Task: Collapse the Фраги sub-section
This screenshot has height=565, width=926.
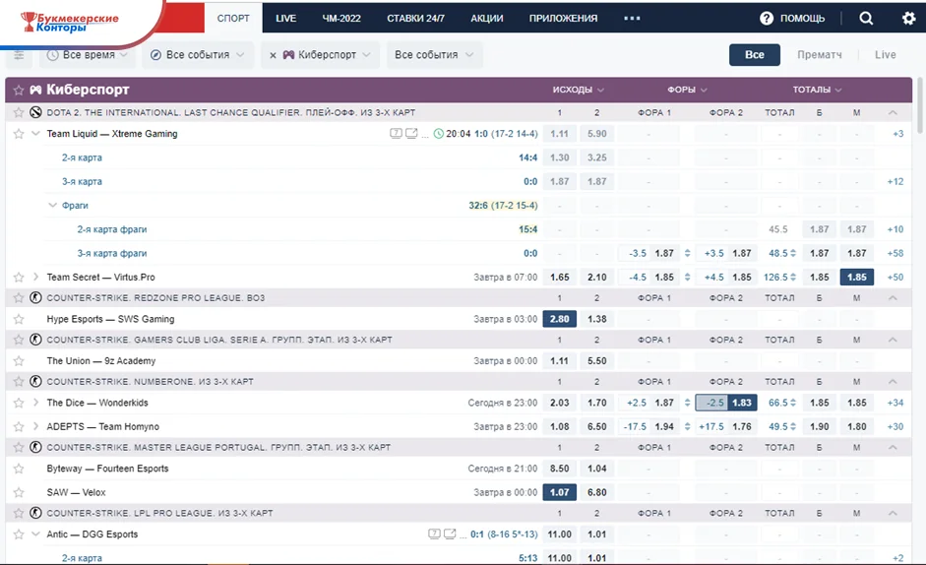Action: (x=52, y=206)
